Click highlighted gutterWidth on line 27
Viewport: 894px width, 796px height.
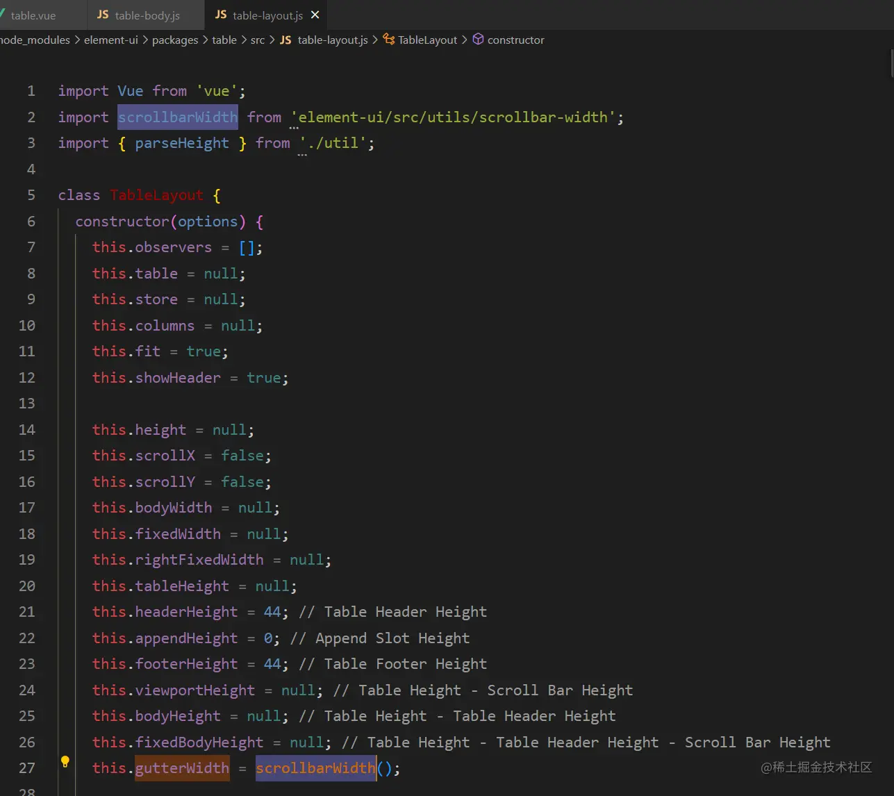pyautogui.click(x=182, y=768)
